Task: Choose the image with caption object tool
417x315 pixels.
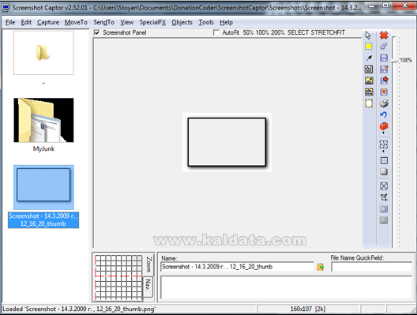Action: pyautogui.click(x=369, y=92)
